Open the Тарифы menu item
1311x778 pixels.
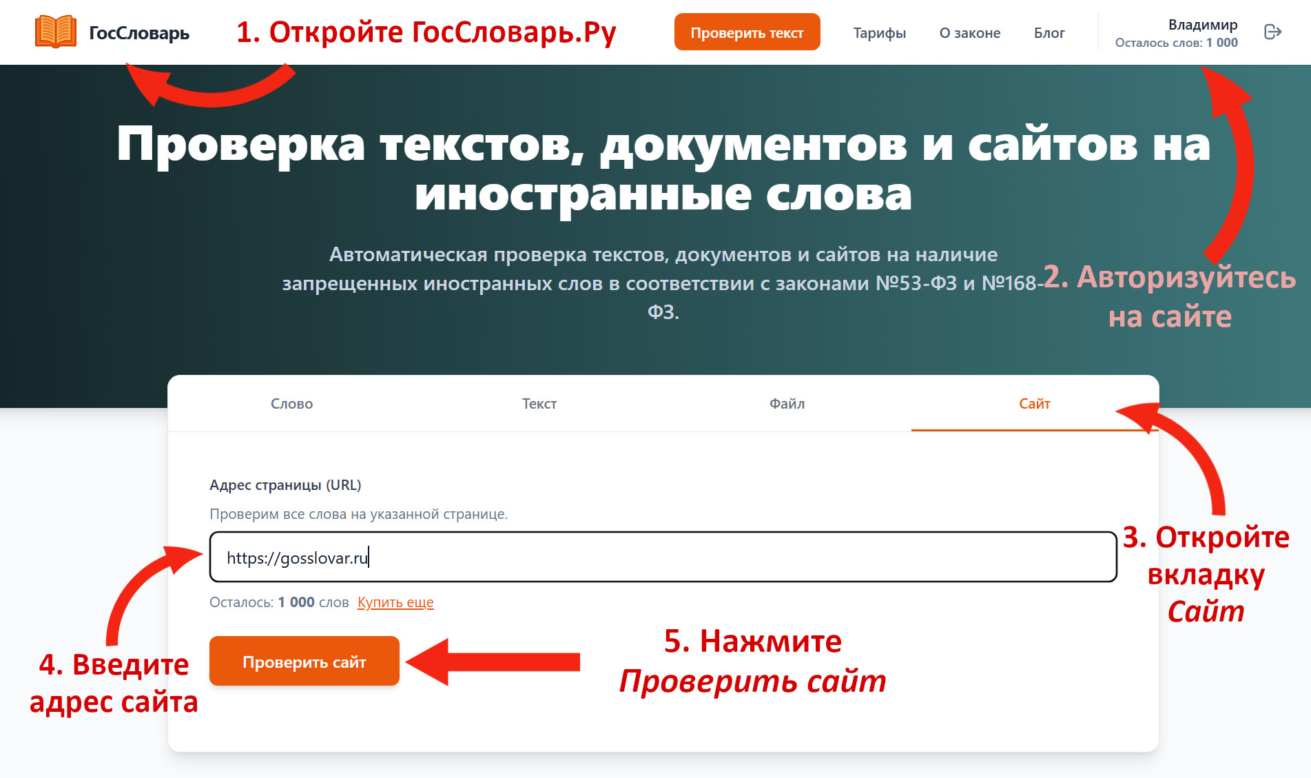(879, 32)
